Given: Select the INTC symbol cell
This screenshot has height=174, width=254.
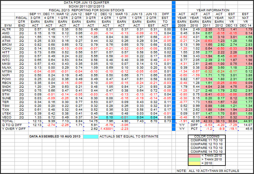Looking at the screenshot, I should pos(8,60).
